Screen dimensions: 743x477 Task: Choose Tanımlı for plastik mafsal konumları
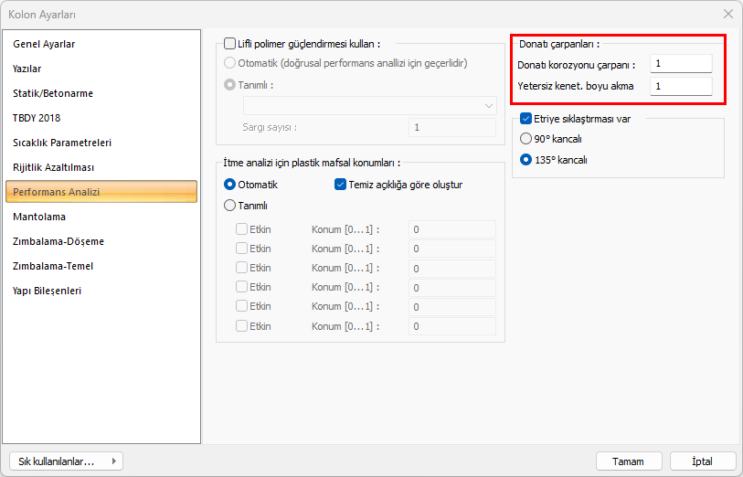pyautogui.click(x=229, y=206)
